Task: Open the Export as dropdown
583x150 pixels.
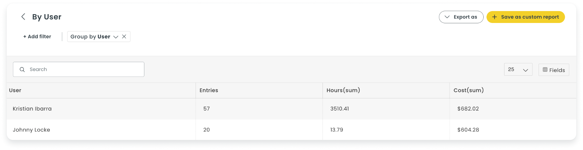Action: (x=461, y=17)
